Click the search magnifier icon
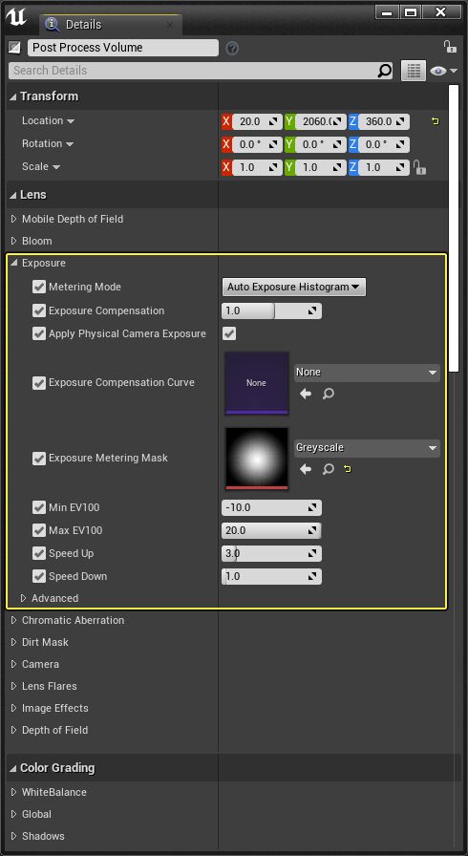The height and width of the screenshot is (856, 468). pos(385,71)
